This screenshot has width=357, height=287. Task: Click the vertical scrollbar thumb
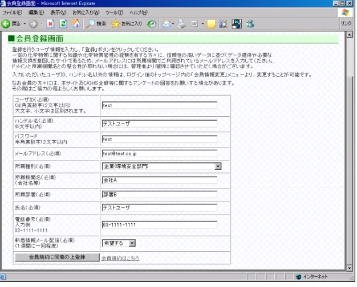tap(350, 170)
